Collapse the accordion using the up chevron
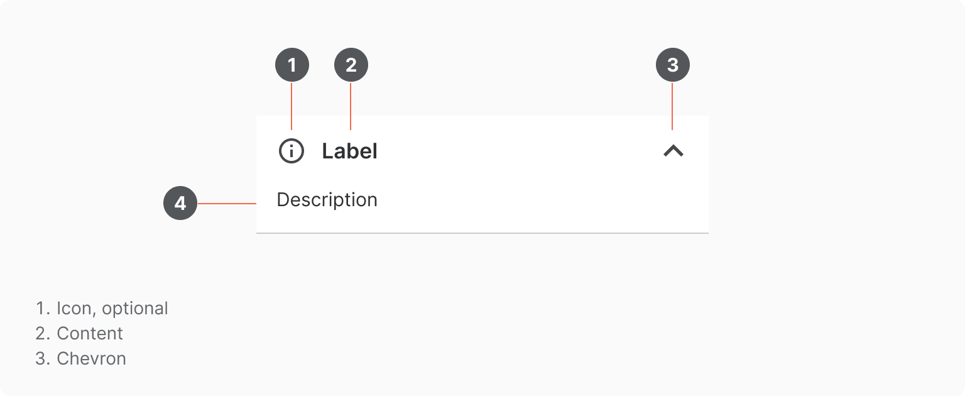This screenshot has width=965, height=396. pyautogui.click(x=673, y=151)
